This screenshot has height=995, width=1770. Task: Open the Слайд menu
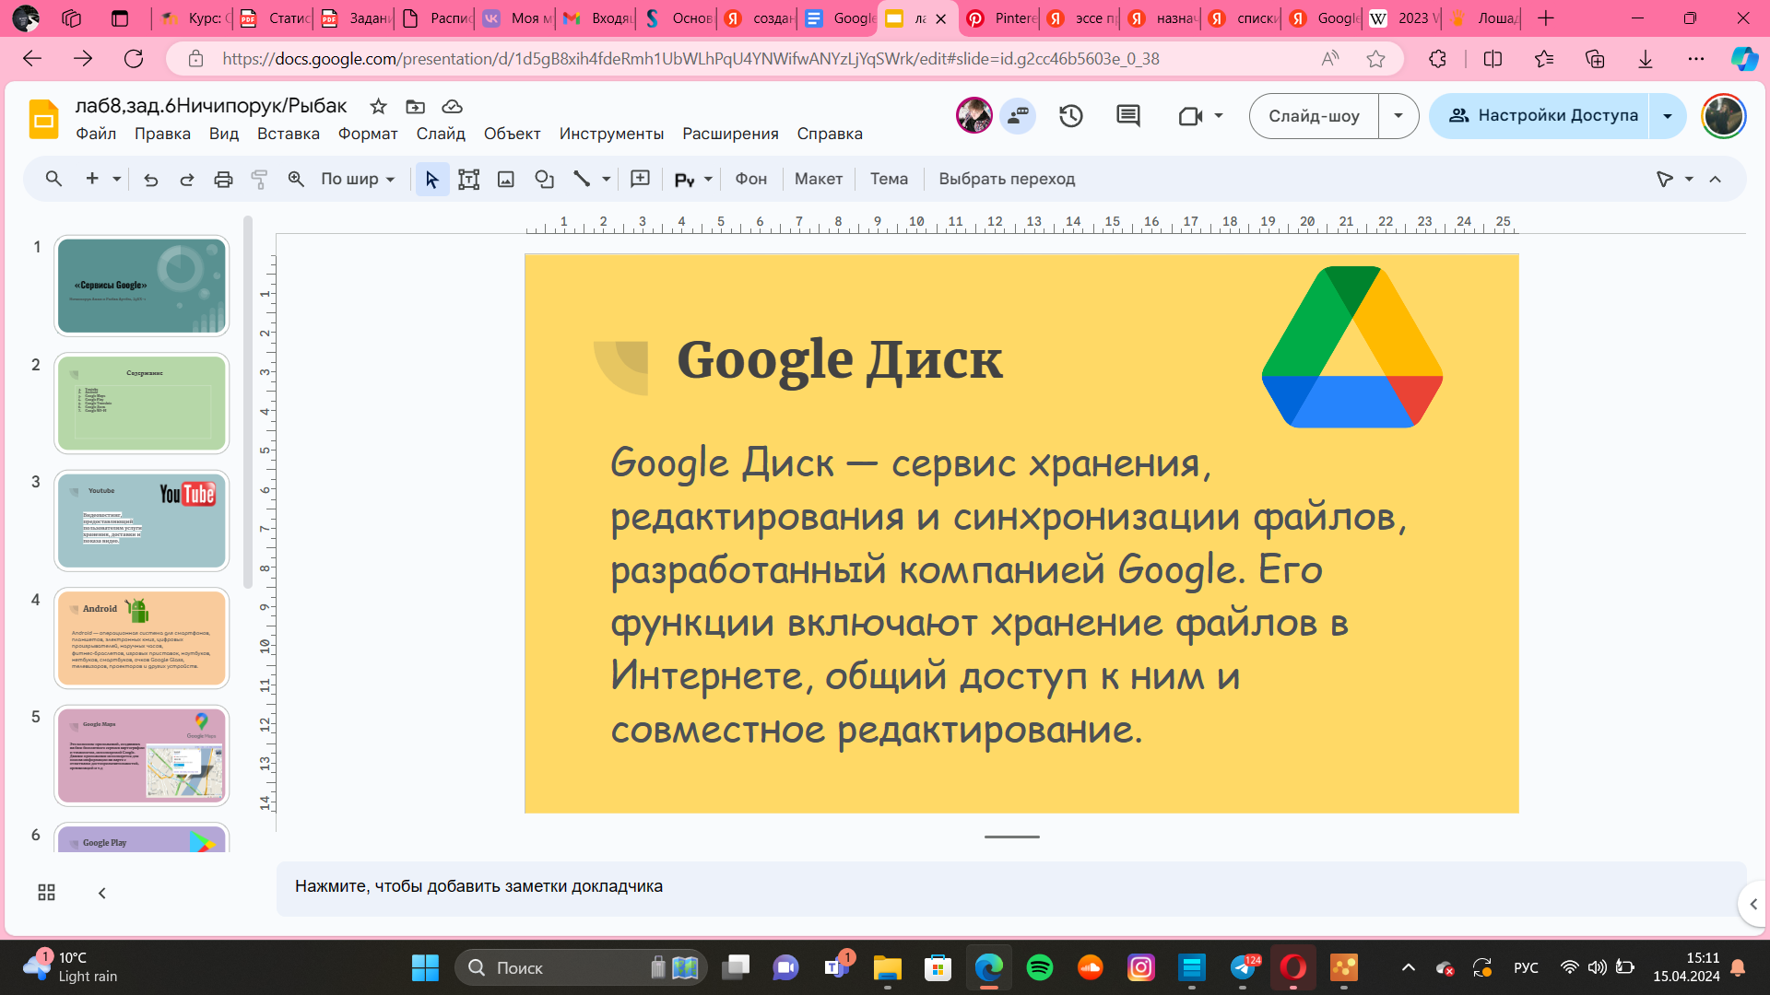(x=441, y=134)
